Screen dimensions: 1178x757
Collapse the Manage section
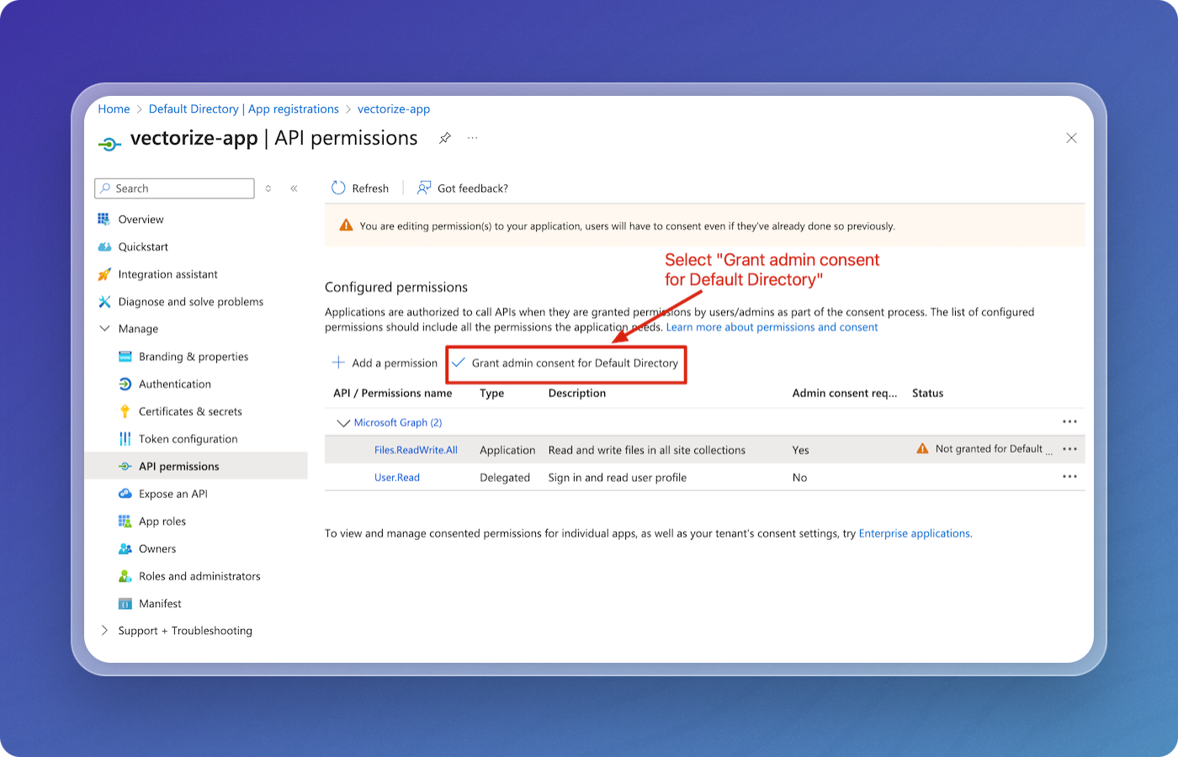(x=104, y=329)
